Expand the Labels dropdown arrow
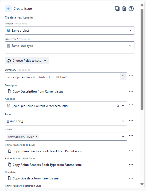146x191 pixels. tap(123, 137)
